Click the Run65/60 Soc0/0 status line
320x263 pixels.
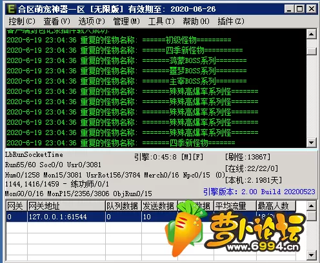pos(53,165)
